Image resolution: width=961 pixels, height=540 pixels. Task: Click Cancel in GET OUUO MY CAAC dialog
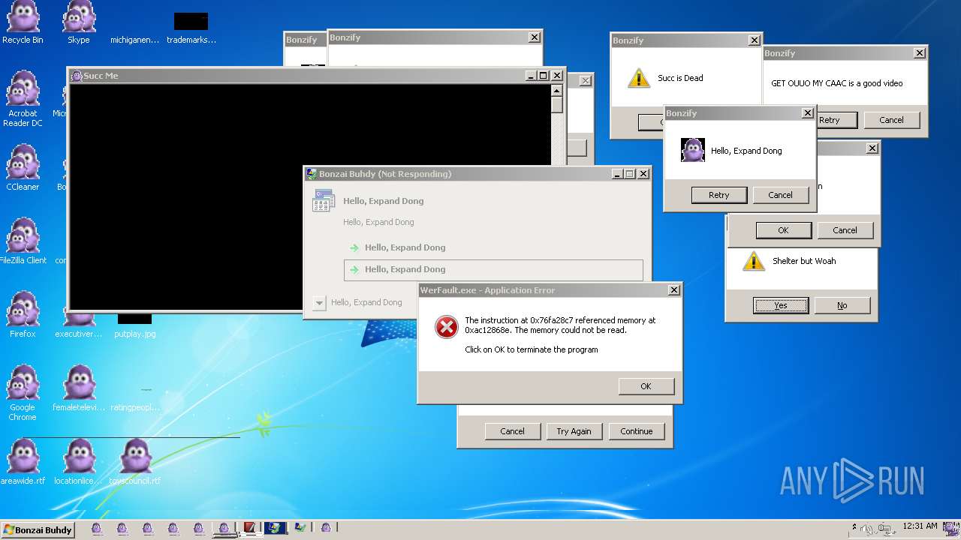click(891, 120)
